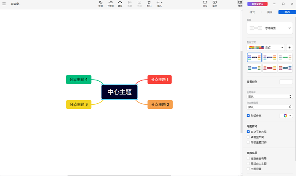Click the canvas vertical scrollbar

[x=241, y=92]
